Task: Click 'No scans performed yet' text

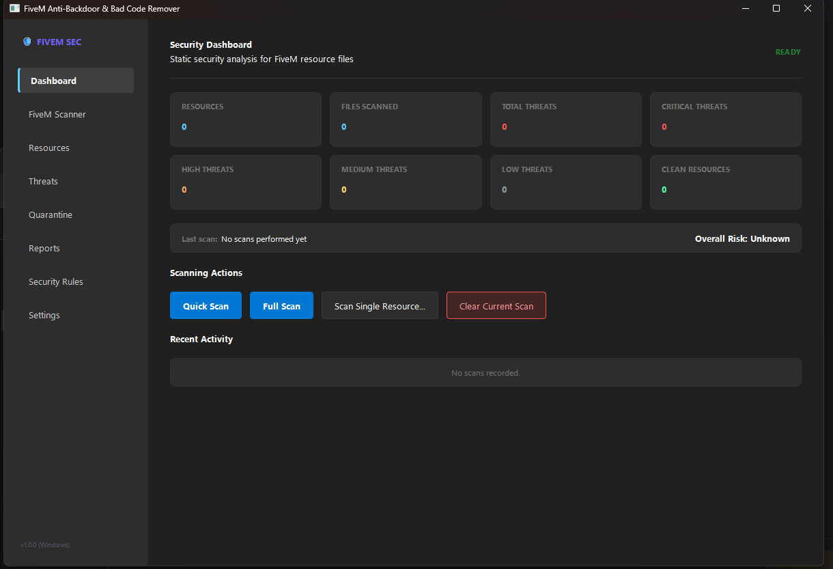Action: [264, 239]
